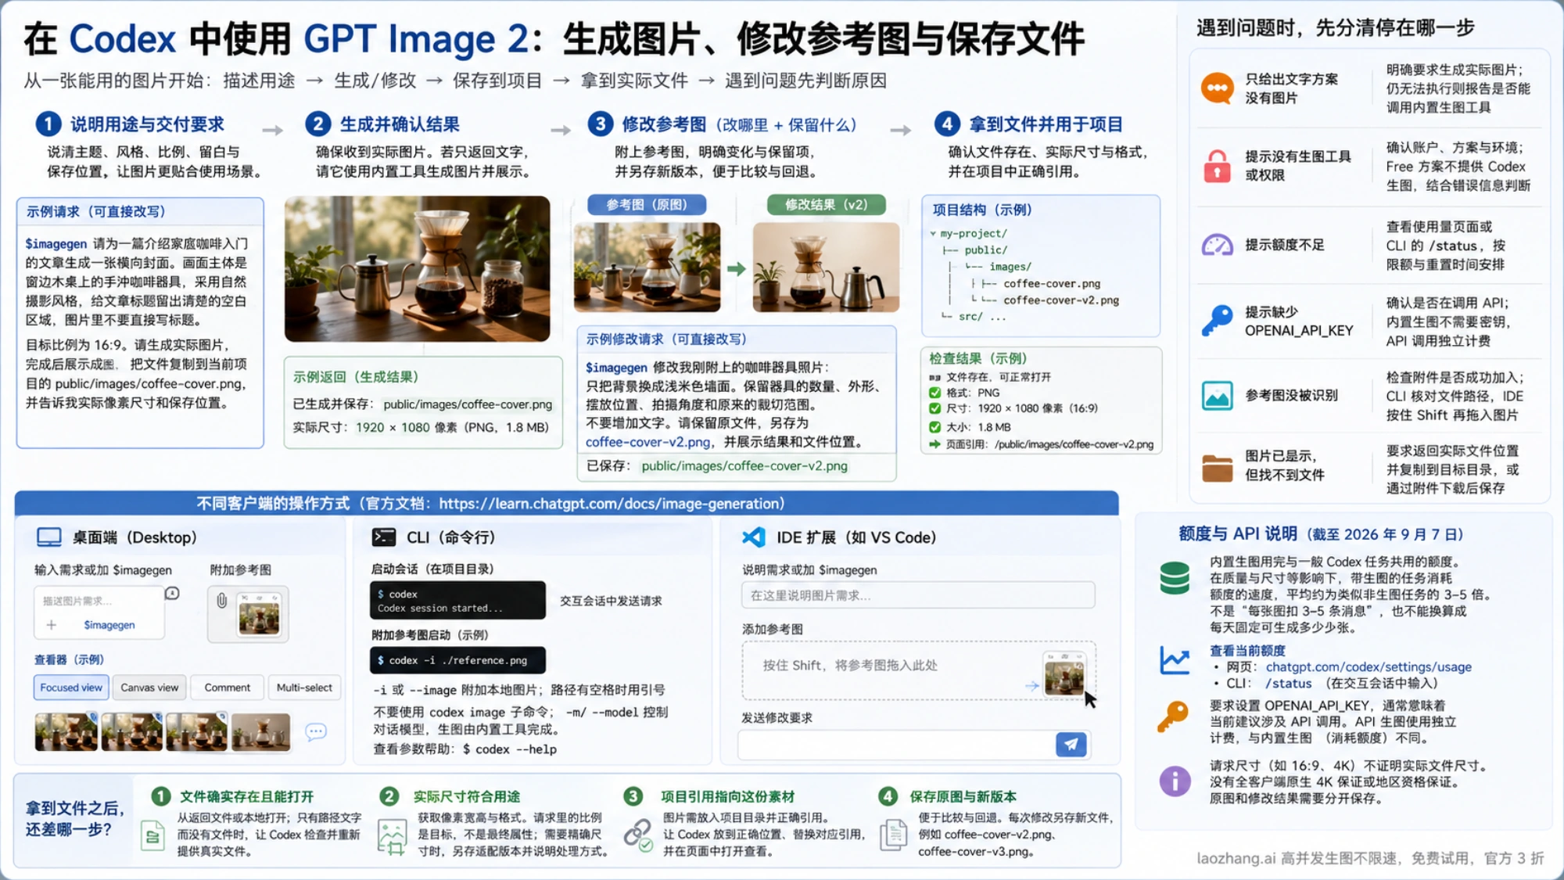Click the green 已保存 public/images/coffee-cover-v2.png path
The width and height of the screenshot is (1564, 880).
pyautogui.click(x=744, y=466)
